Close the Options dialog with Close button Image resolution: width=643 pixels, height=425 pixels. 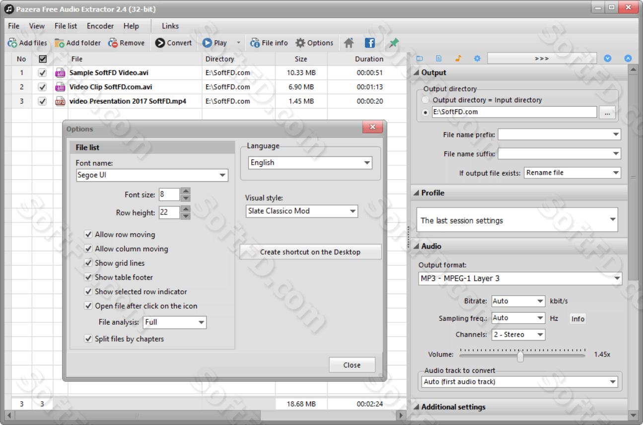[352, 364]
